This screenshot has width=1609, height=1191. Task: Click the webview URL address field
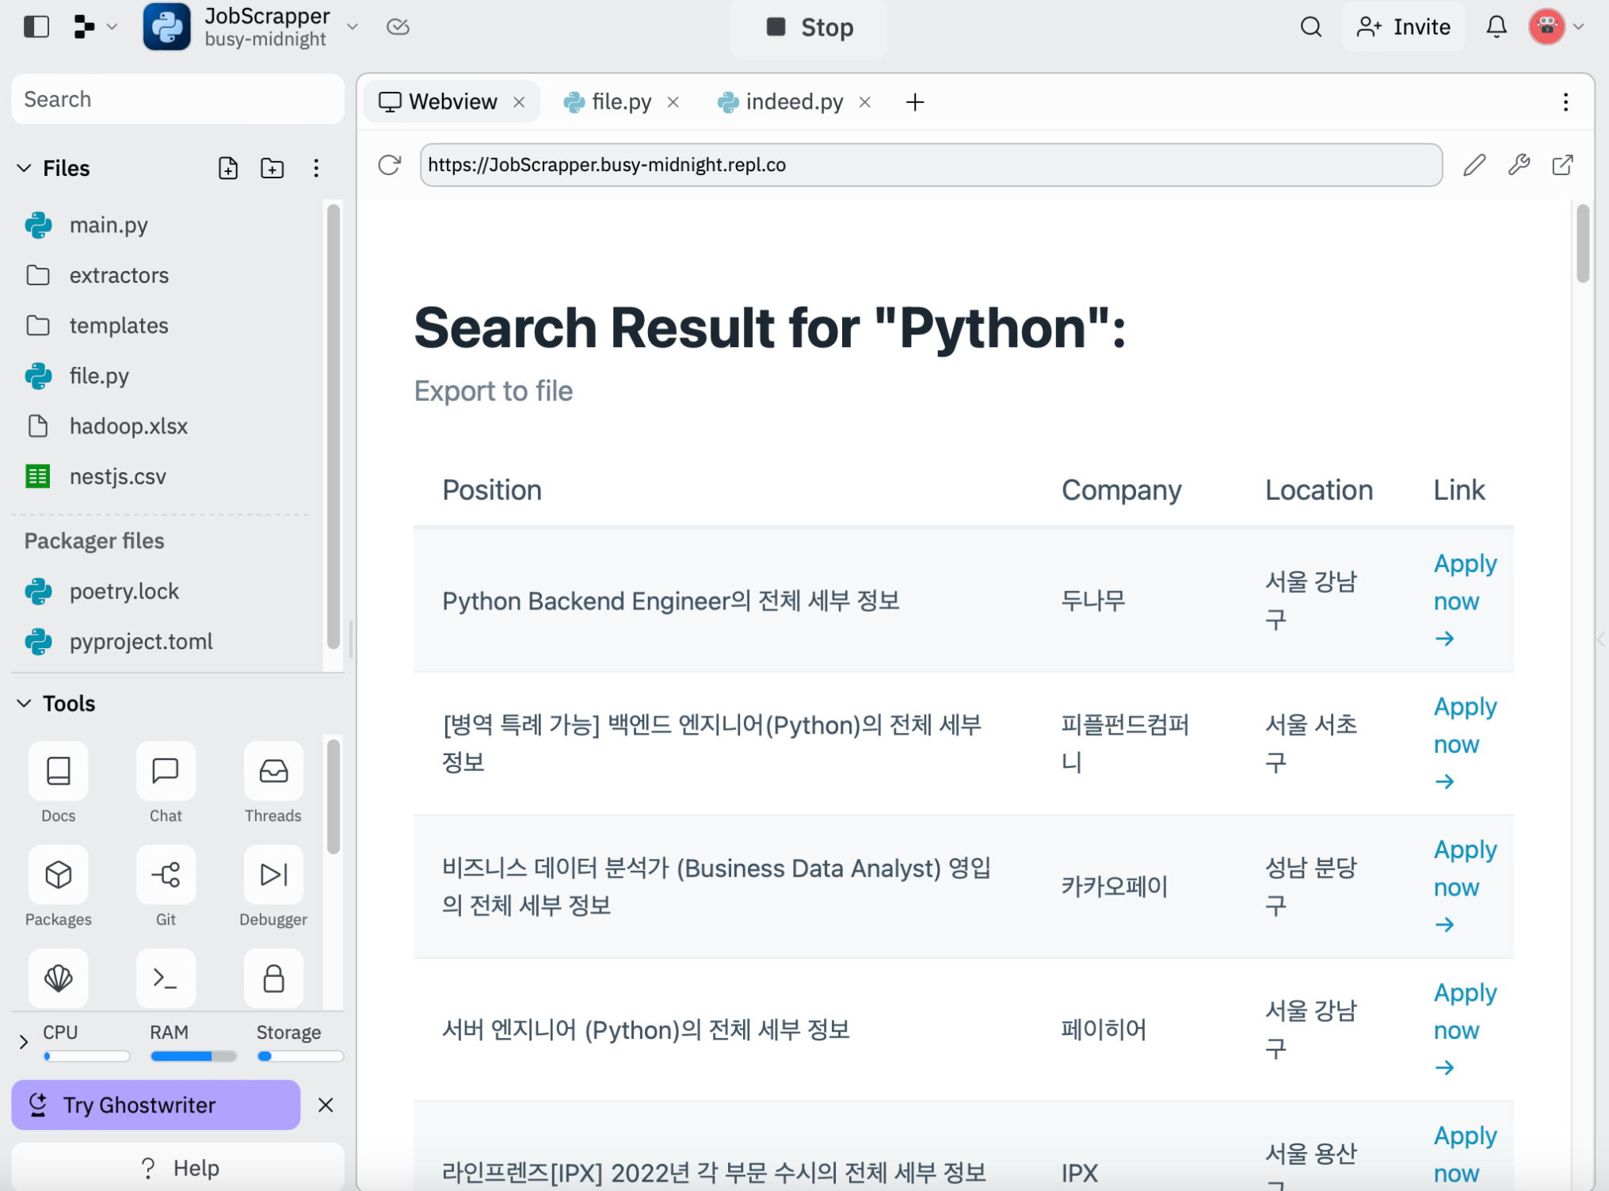[930, 165]
